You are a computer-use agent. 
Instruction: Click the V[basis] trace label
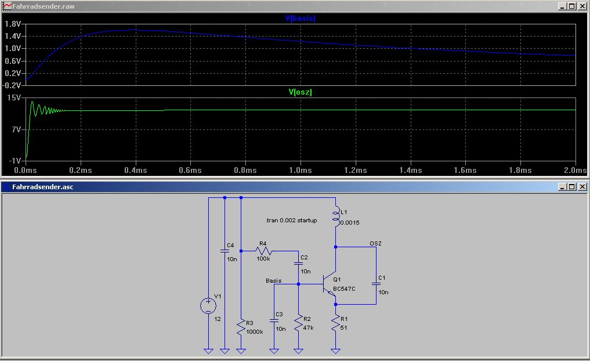301,19
